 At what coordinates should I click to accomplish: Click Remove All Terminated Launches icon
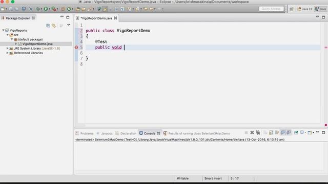[x=258, y=132]
